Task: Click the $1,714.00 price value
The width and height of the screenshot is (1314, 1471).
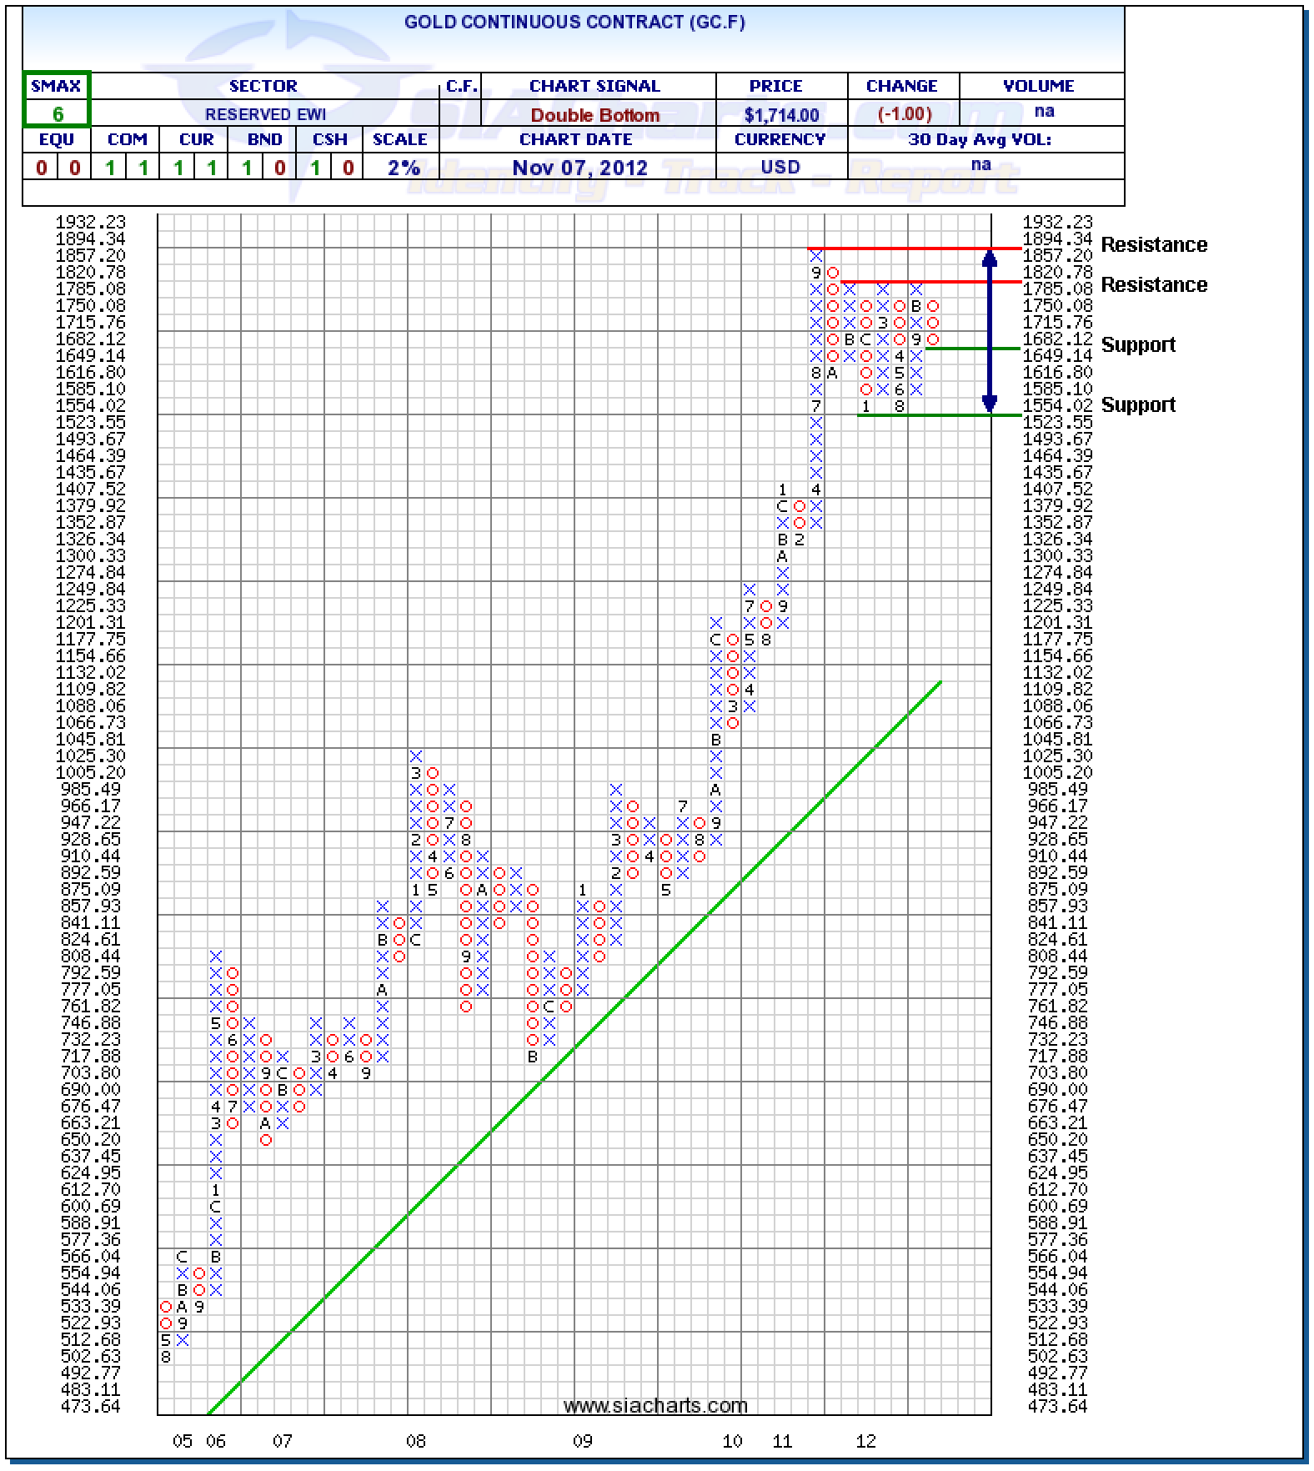Action: coord(781,115)
